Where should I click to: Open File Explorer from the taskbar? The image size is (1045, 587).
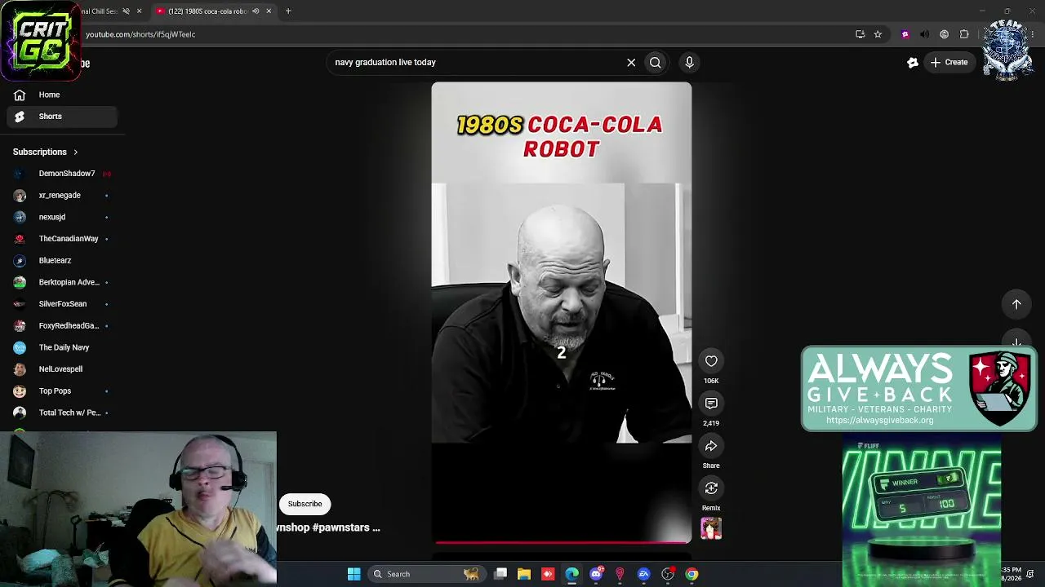524,574
